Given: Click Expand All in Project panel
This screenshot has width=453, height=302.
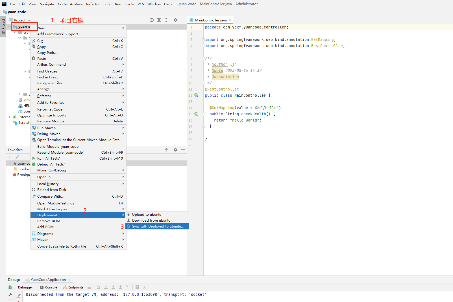Looking at the screenshot, I should click(x=159, y=20).
